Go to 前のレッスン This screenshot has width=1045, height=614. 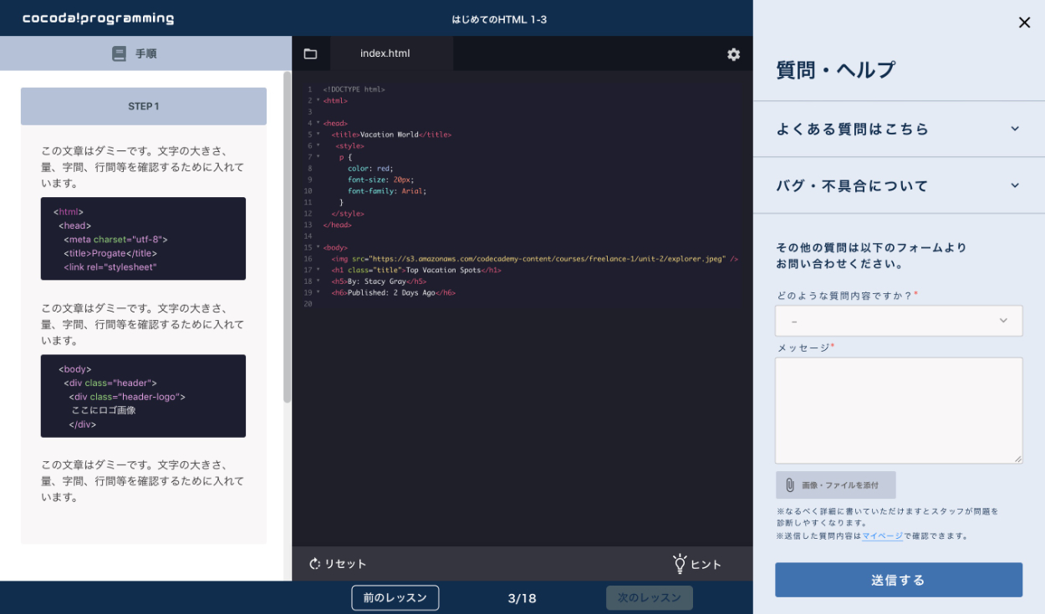(395, 597)
